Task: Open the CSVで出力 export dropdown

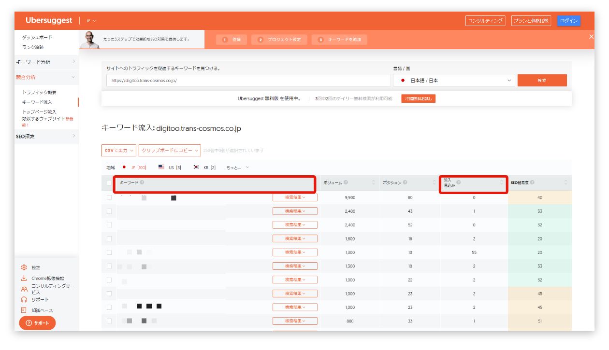Action: (119, 151)
